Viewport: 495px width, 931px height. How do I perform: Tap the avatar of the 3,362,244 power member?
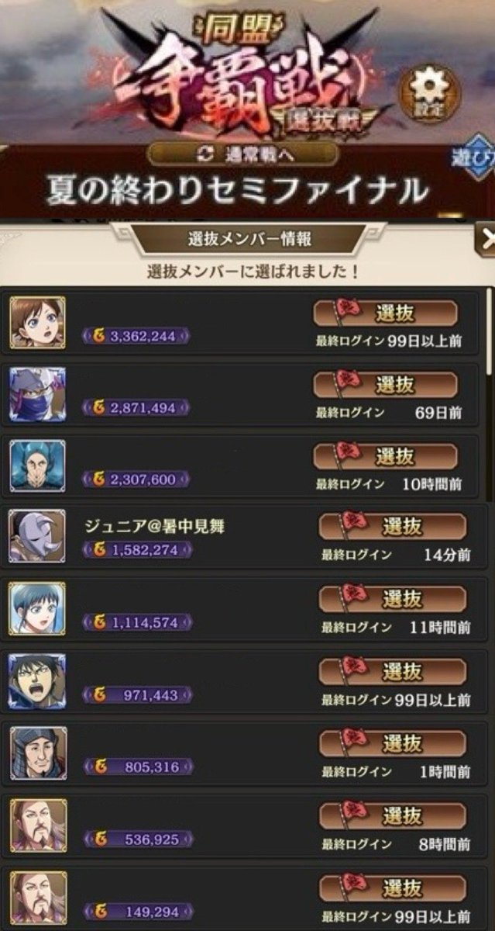(37, 322)
